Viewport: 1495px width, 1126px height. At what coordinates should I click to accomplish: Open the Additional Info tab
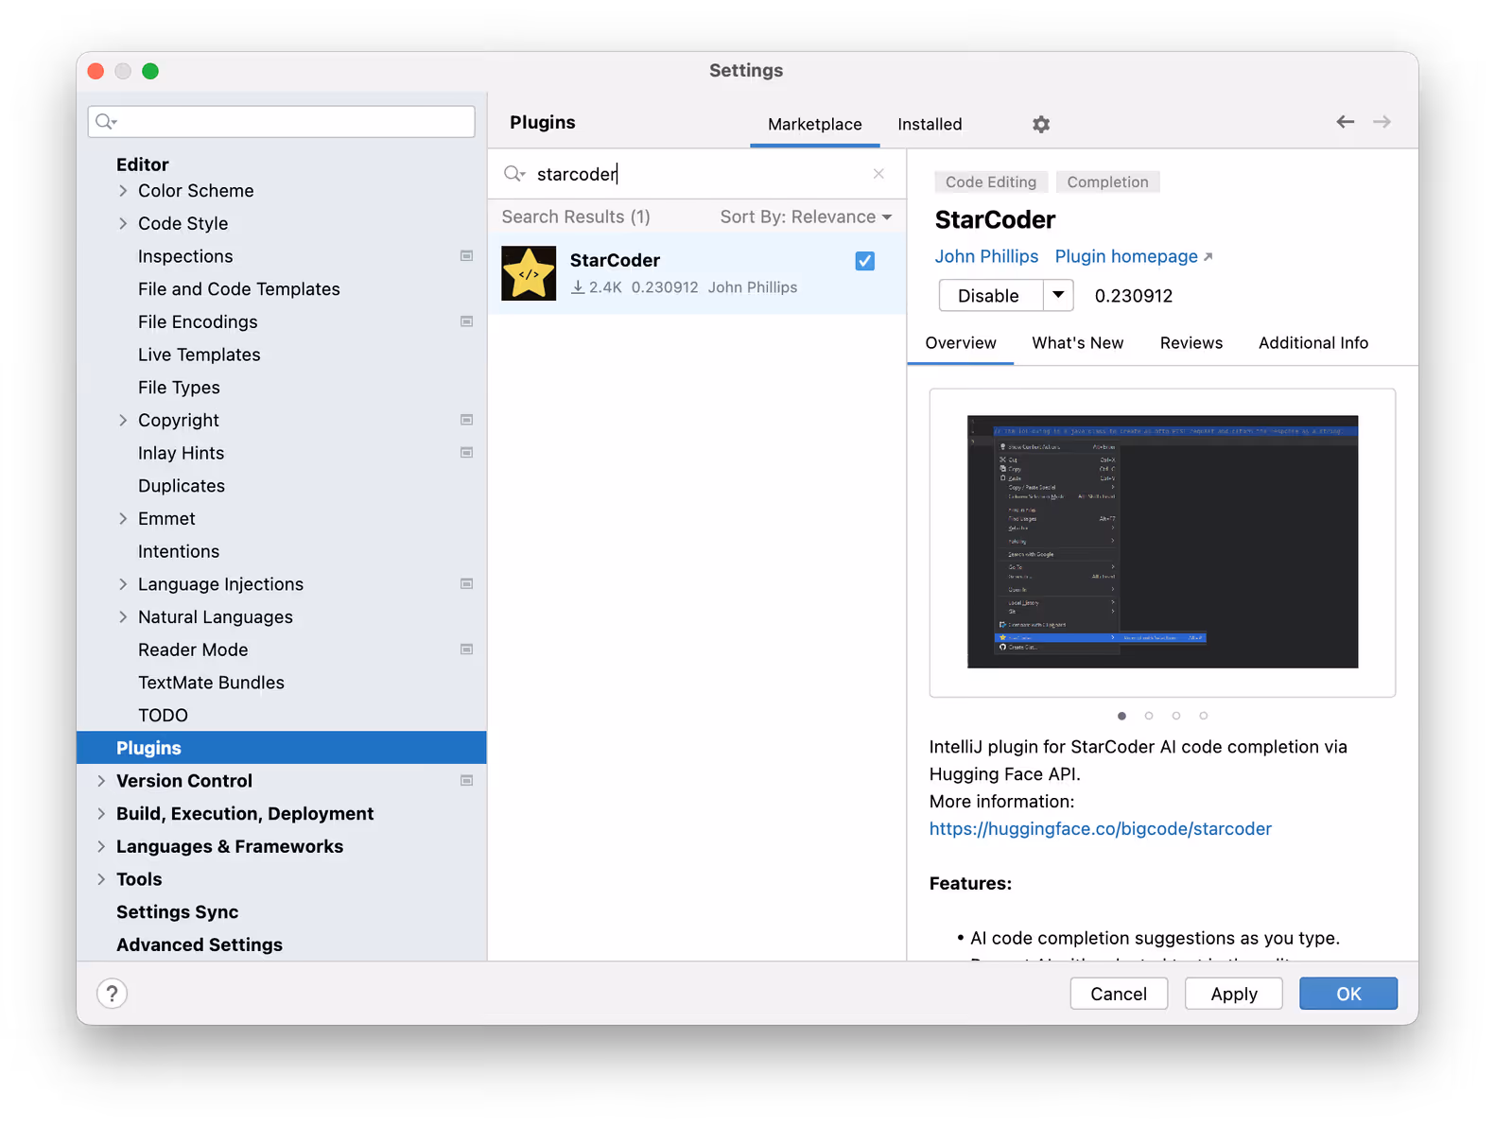coord(1312,343)
